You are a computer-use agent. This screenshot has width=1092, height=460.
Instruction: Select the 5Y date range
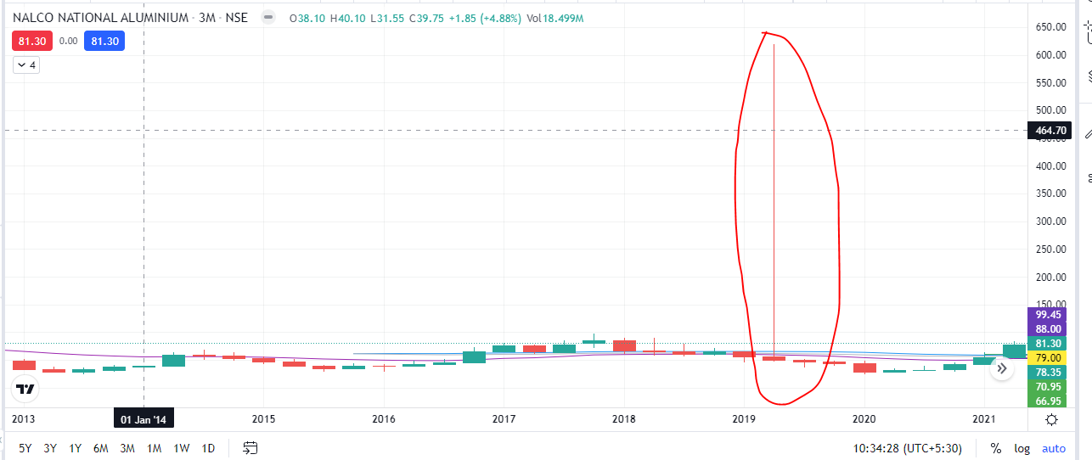[25, 448]
